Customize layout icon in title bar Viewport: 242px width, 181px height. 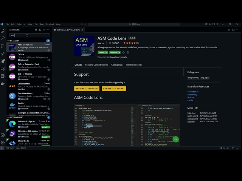(217, 24)
